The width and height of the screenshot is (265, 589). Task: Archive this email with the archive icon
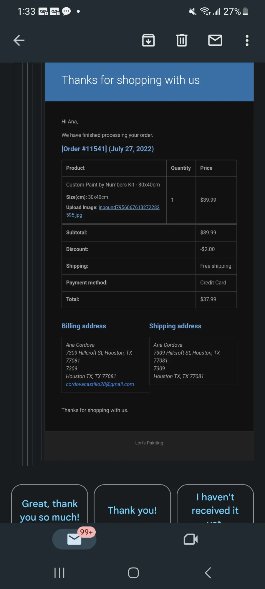click(148, 40)
